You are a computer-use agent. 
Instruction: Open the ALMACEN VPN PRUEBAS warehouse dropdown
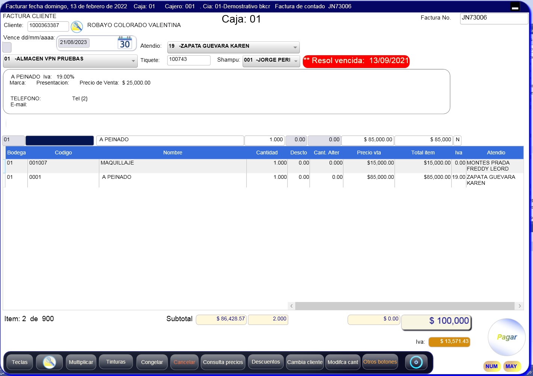coord(133,61)
